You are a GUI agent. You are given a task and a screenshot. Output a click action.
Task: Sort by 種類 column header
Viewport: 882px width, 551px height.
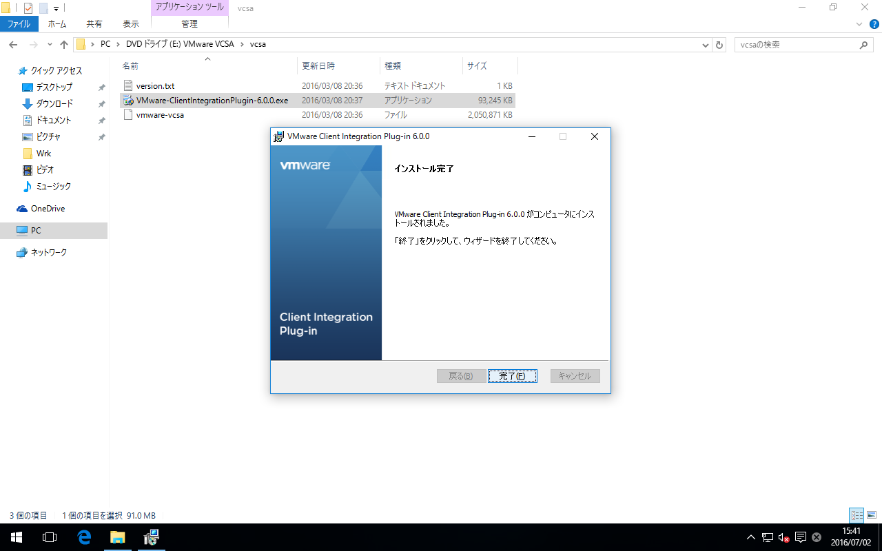pyautogui.click(x=422, y=66)
